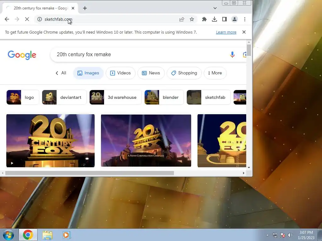Viewport: 322px width, 241px height.
Task: Open the Windows Start menu orb
Action: point(8,235)
